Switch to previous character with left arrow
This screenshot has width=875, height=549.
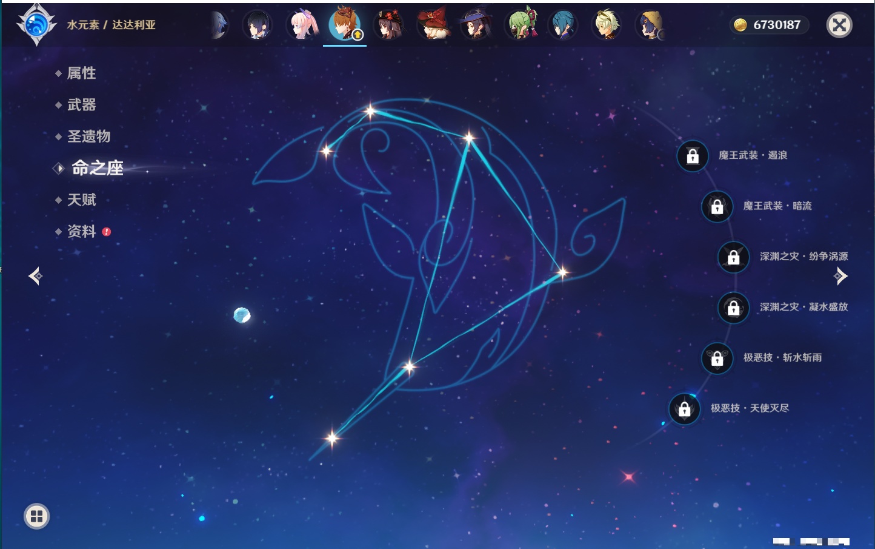(x=35, y=276)
